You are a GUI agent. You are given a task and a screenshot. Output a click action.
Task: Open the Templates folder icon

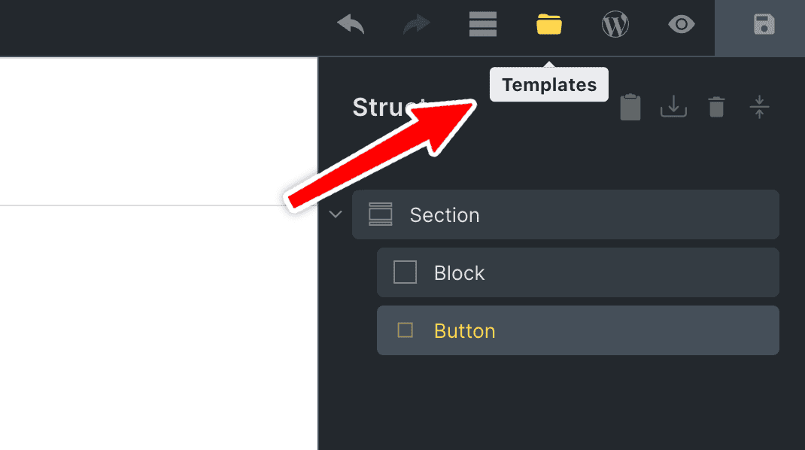click(549, 25)
